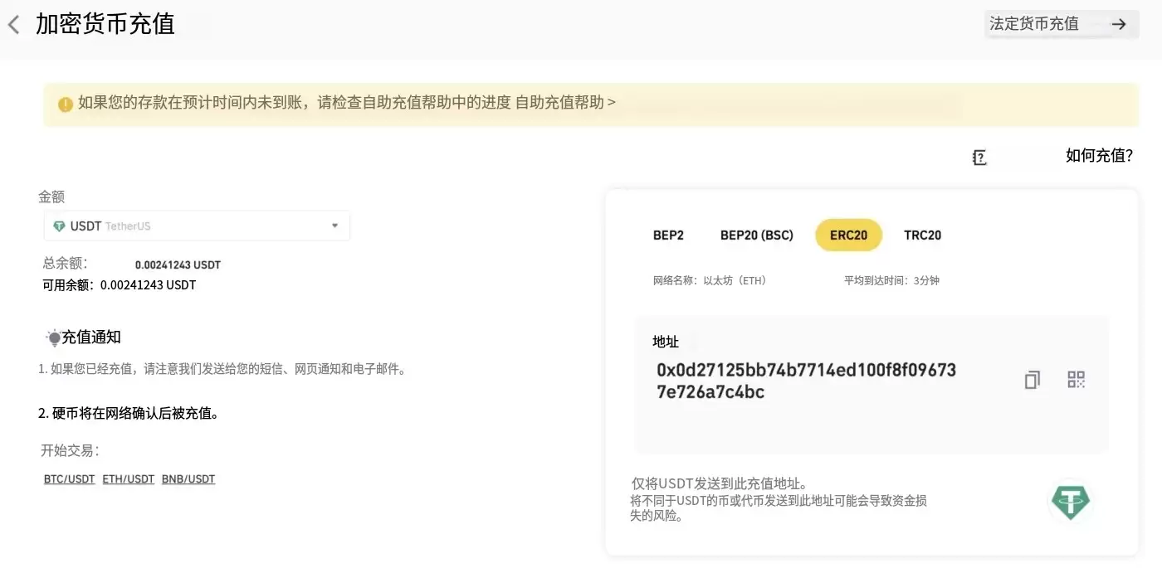Choose the TRC20 network option
This screenshot has width=1162, height=568.
pyautogui.click(x=922, y=235)
